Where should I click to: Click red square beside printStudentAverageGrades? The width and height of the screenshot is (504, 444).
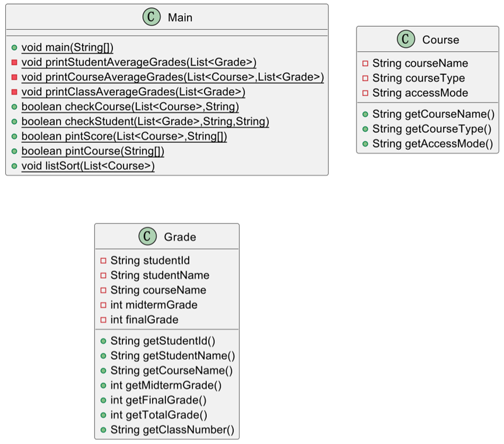[14, 62]
